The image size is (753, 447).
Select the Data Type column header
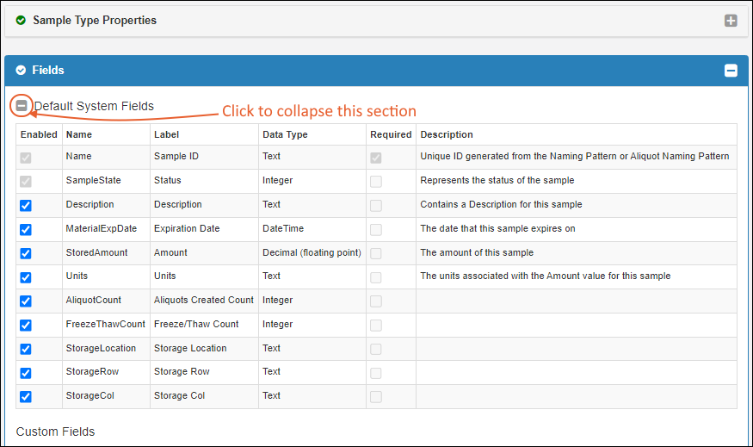[285, 134]
